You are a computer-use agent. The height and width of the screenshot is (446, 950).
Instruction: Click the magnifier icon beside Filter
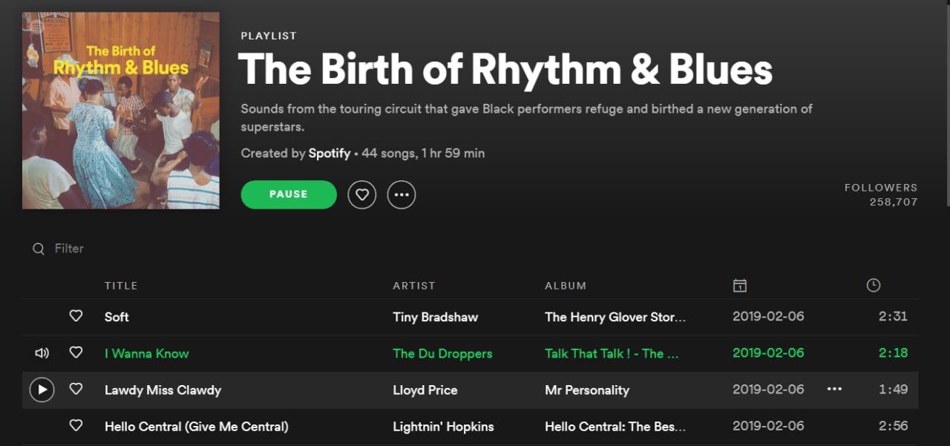(x=39, y=249)
